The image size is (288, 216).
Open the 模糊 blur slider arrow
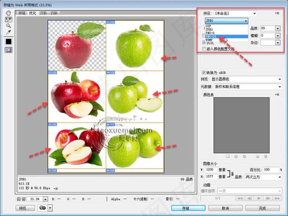[278, 35]
